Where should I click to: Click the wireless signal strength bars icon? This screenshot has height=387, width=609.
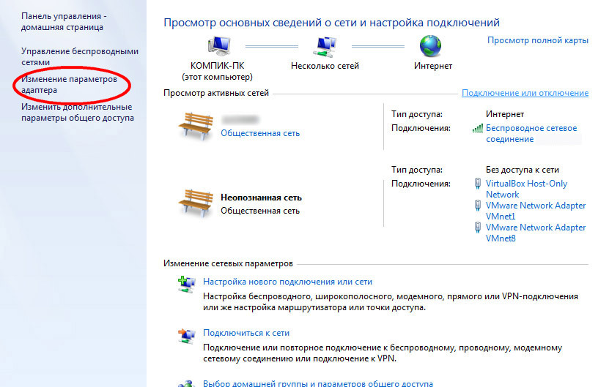[x=478, y=128]
